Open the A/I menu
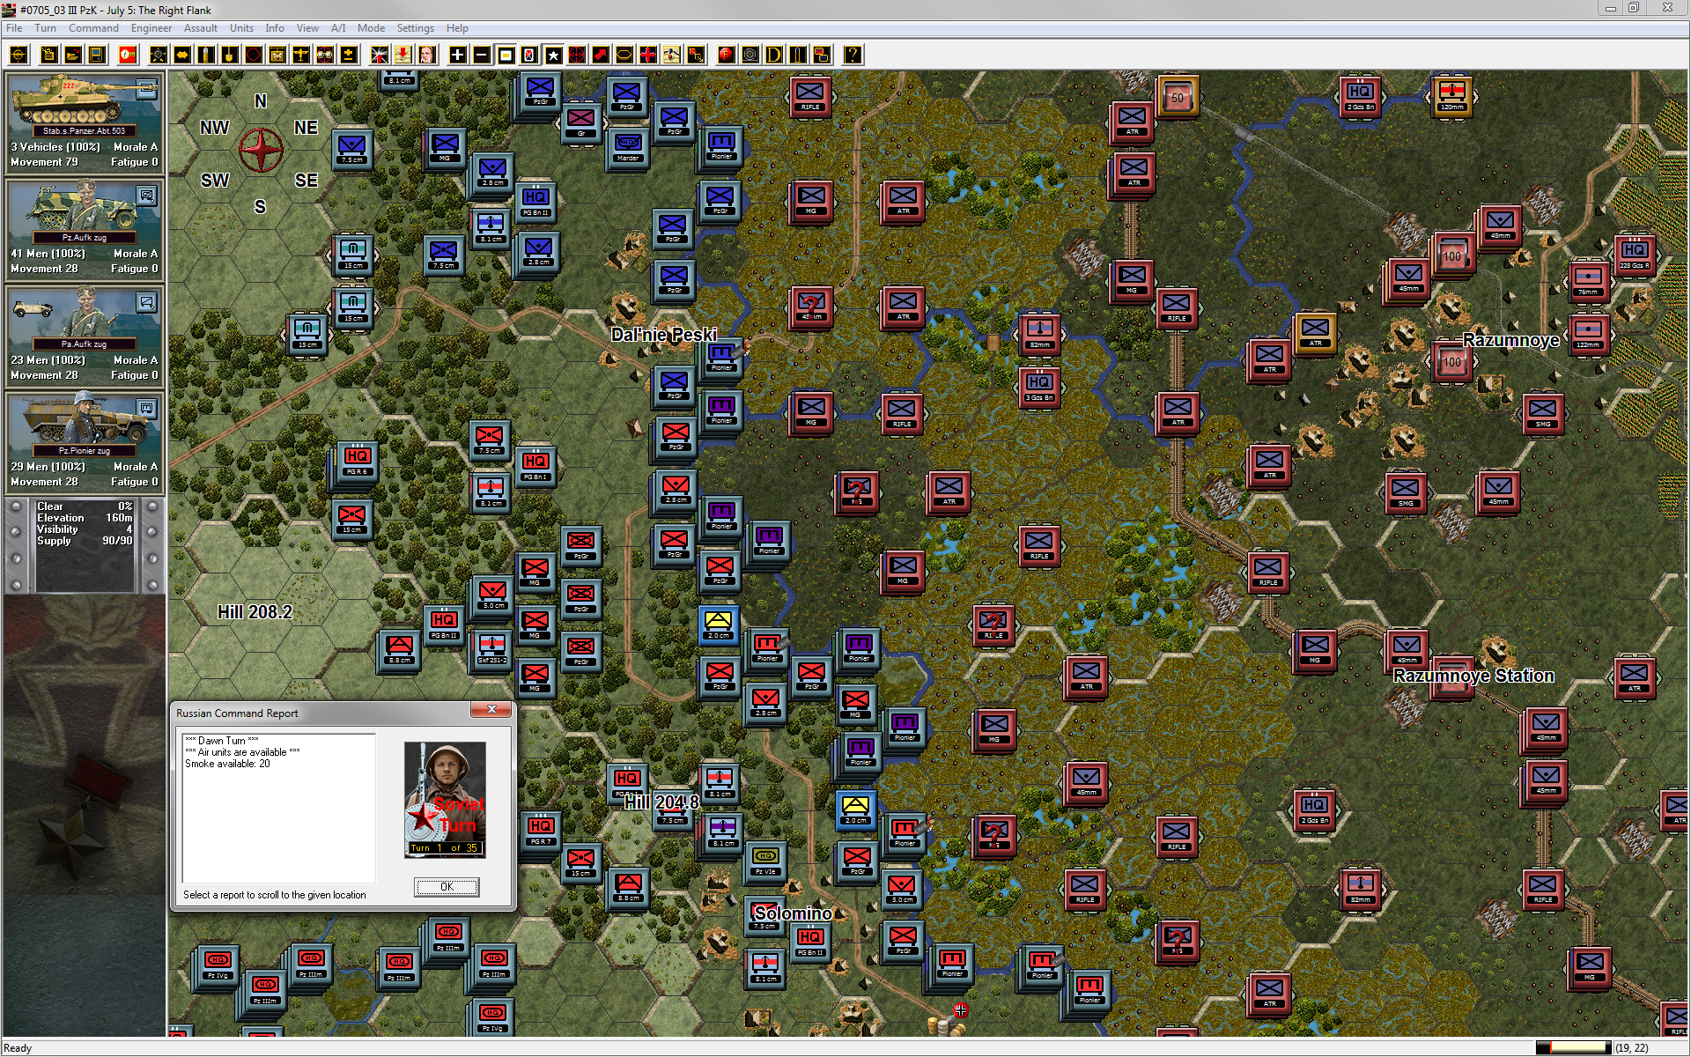Image resolution: width=1691 pixels, height=1057 pixels. (x=338, y=28)
